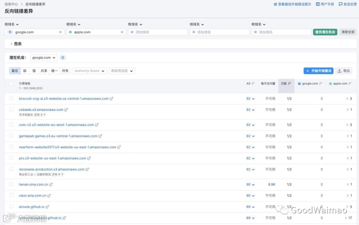This screenshot has width=359, height=225.
Task: Expand AS 90 details for henan.sina.com.cn row
Action: (250, 184)
